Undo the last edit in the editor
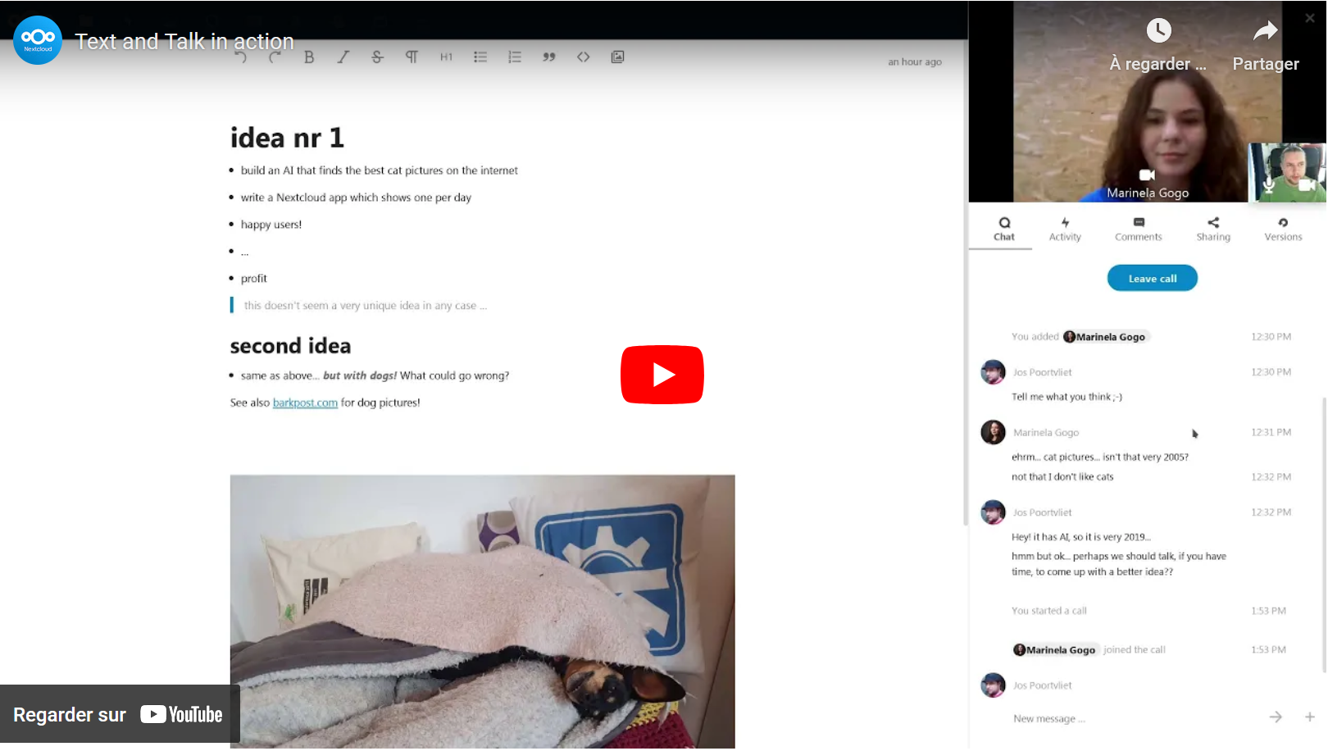This screenshot has height=751, width=1328. tap(240, 57)
